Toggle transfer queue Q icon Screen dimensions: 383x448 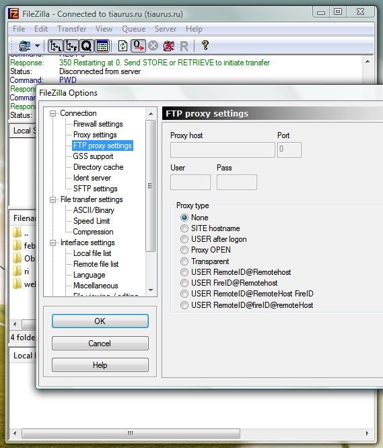[86, 46]
